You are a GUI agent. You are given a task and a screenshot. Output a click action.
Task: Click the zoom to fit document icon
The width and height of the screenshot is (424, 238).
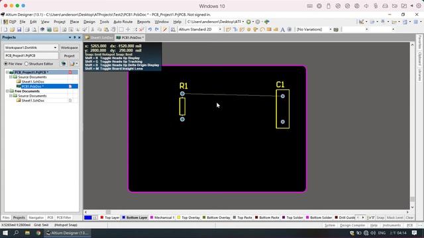click(x=64, y=29)
